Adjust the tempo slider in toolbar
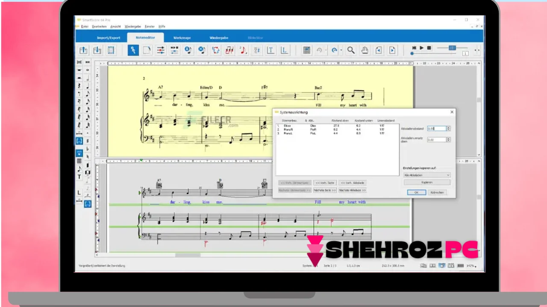This screenshot has height=307, width=547. (452, 48)
